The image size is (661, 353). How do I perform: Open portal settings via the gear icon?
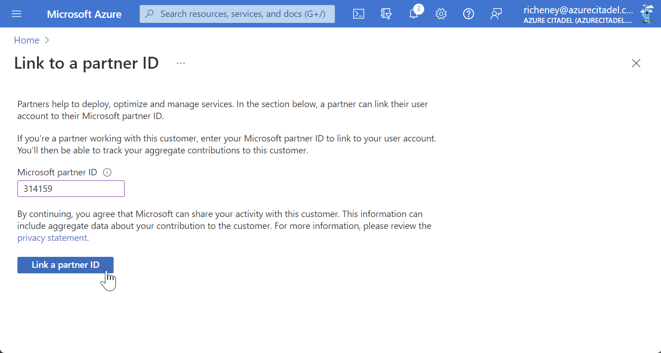[x=441, y=14]
